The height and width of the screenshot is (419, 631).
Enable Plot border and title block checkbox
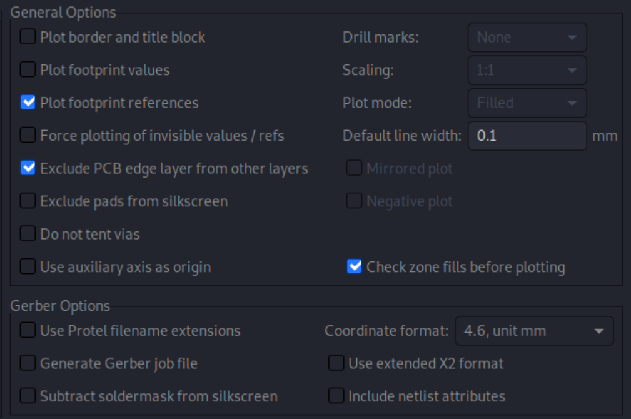[x=28, y=37]
